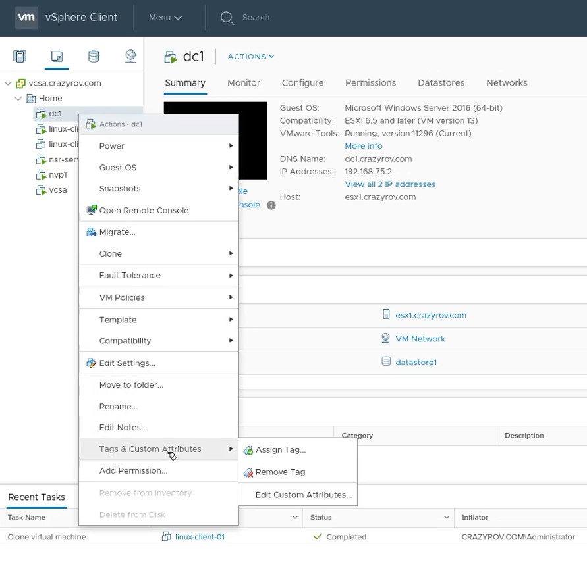The width and height of the screenshot is (587, 575).
Task: Click into the Search field
Action: click(256, 18)
